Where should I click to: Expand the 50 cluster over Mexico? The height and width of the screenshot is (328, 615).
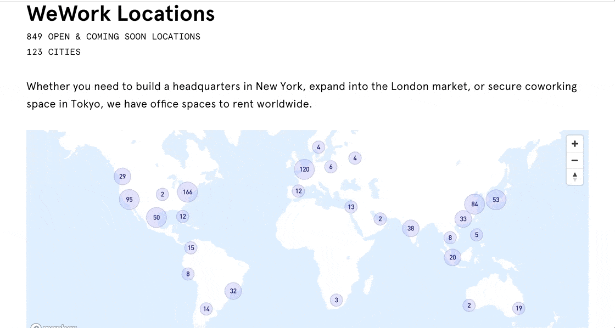coord(156,218)
